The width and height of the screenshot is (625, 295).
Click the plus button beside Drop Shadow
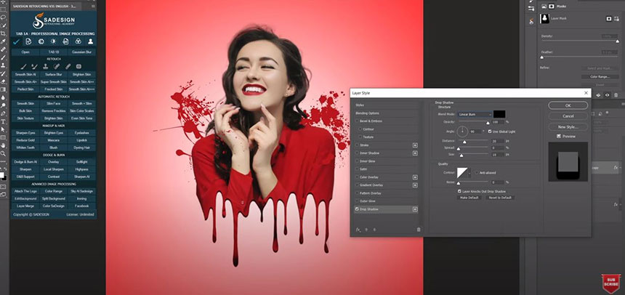click(415, 209)
